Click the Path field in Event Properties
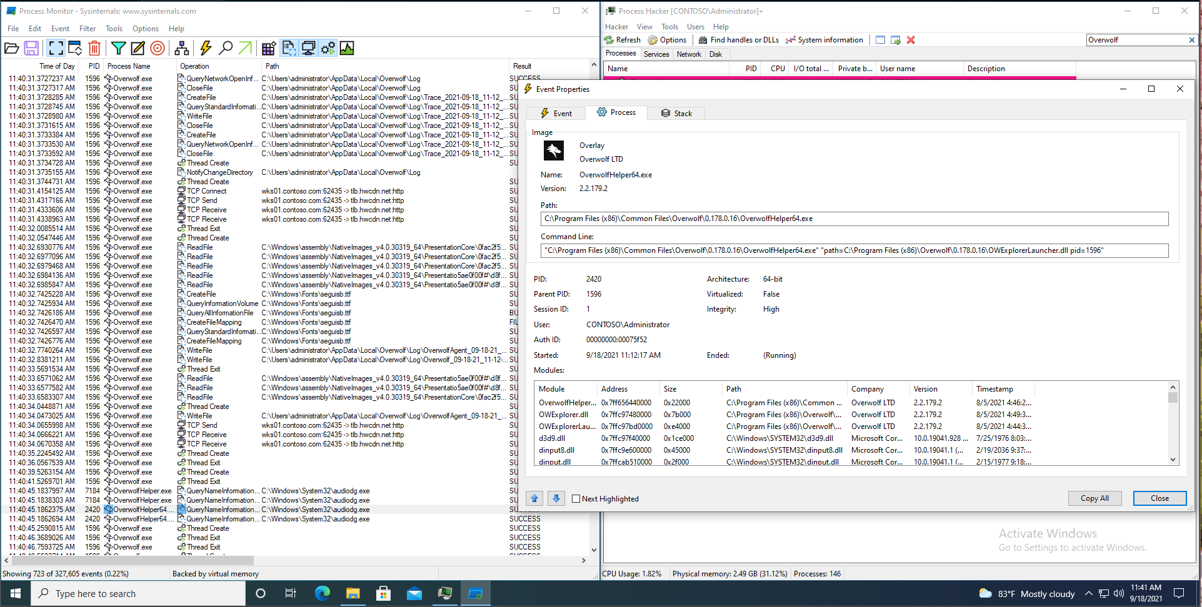The width and height of the screenshot is (1202, 607). click(854, 219)
